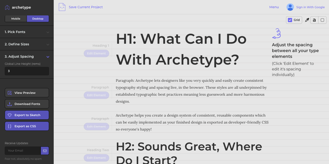Click the envelope submit email button
329x164 pixels.
pos(45,150)
